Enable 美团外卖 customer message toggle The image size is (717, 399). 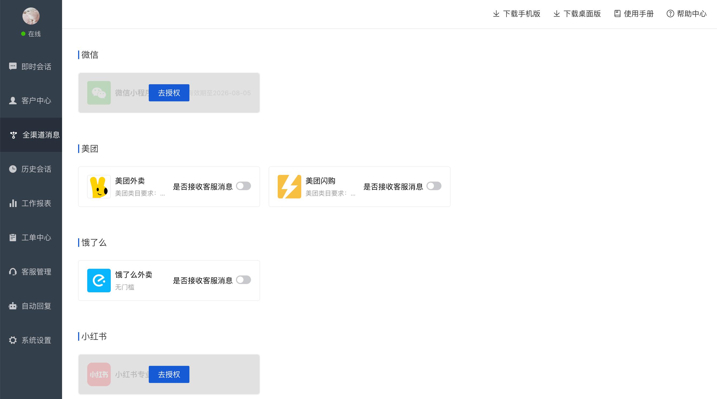[243, 186]
